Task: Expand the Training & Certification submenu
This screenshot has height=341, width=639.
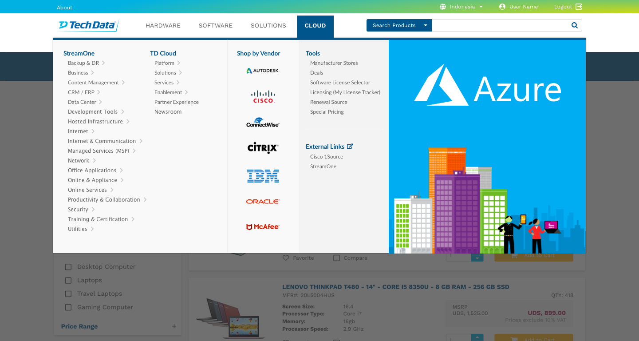Action: (133, 219)
